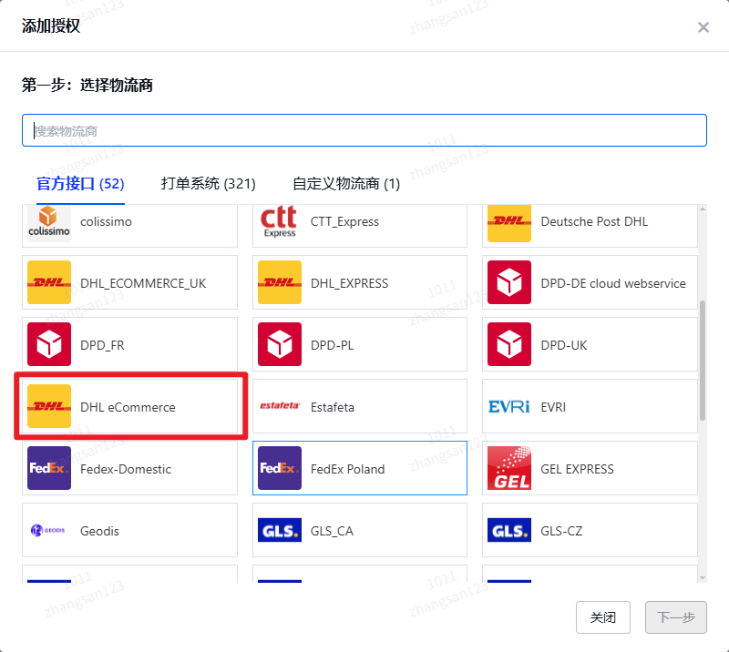
Task: Click the carrier list scrollbar thumb
Action: [702, 361]
